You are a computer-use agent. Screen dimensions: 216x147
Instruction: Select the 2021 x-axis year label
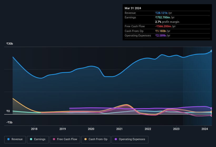tap(119, 129)
